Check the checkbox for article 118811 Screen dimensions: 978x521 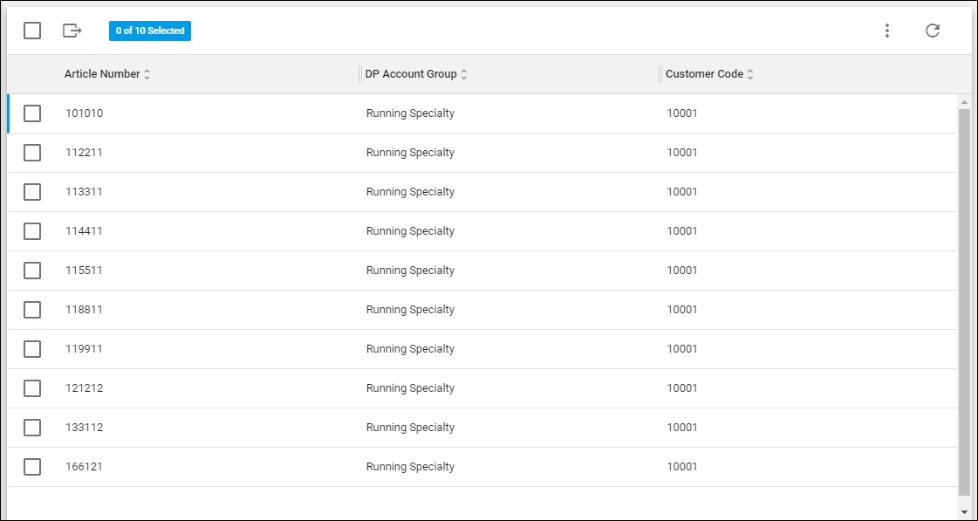[32, 309]
